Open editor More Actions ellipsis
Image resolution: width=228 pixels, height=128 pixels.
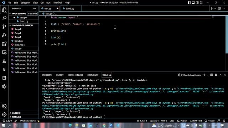(224, 9)
